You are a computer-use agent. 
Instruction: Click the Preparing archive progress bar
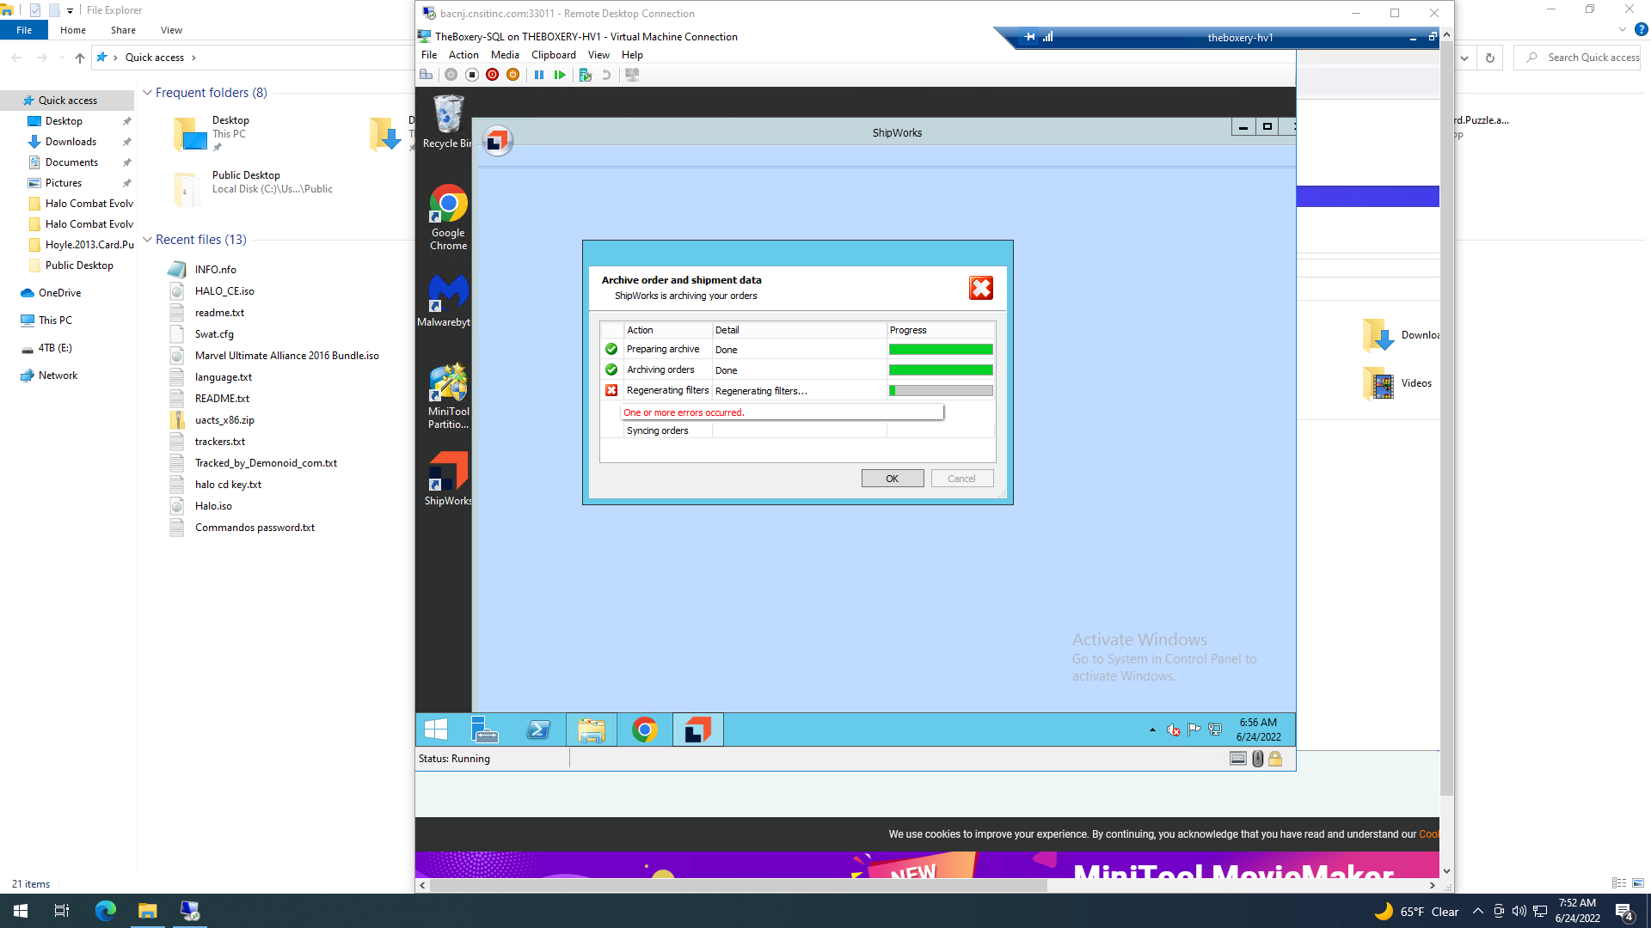pos(941,350)
